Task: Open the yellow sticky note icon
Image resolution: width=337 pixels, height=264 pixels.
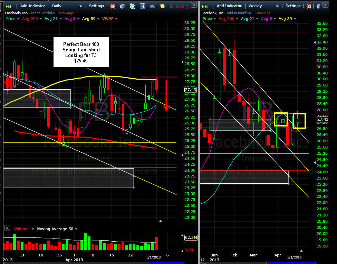Action: [x=163, y=6]
